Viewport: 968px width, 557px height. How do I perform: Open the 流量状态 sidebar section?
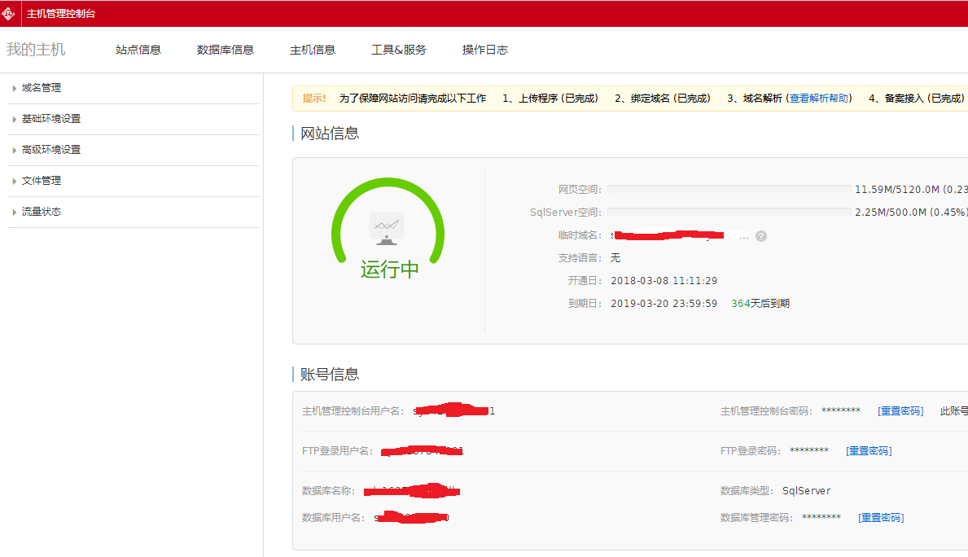click(42, 212)
